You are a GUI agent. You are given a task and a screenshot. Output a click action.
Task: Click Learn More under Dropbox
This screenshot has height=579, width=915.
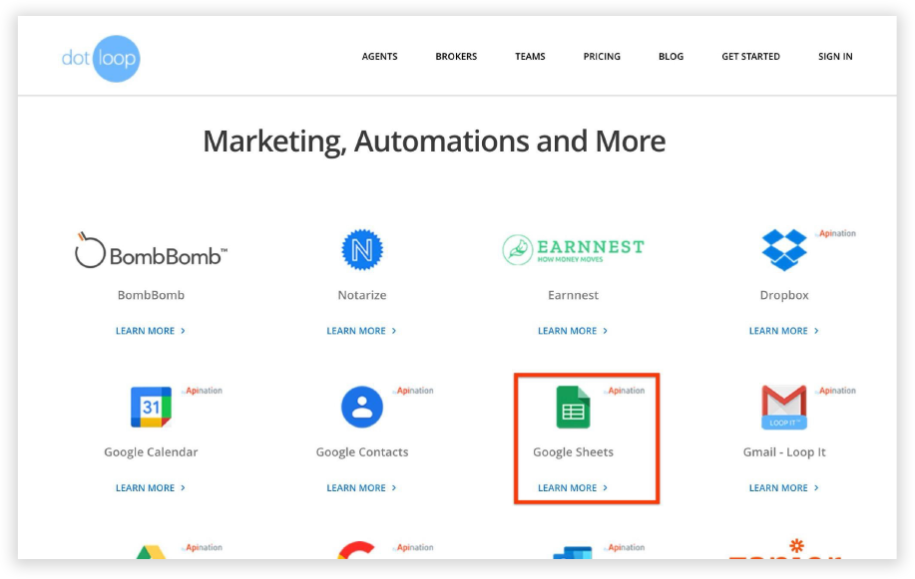pyautogui.click(x=784, y=331)
